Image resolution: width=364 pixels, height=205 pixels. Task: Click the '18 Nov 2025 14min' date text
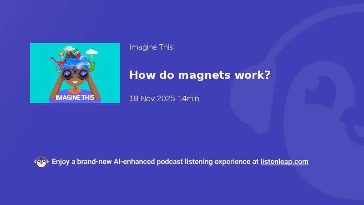click(x=164, y=98)
